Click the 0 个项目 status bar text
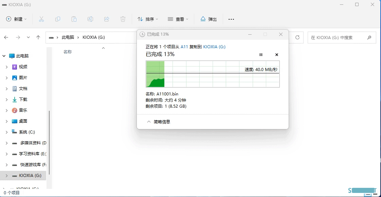Viewport: 381px width, 197px height. pos(12,193)
